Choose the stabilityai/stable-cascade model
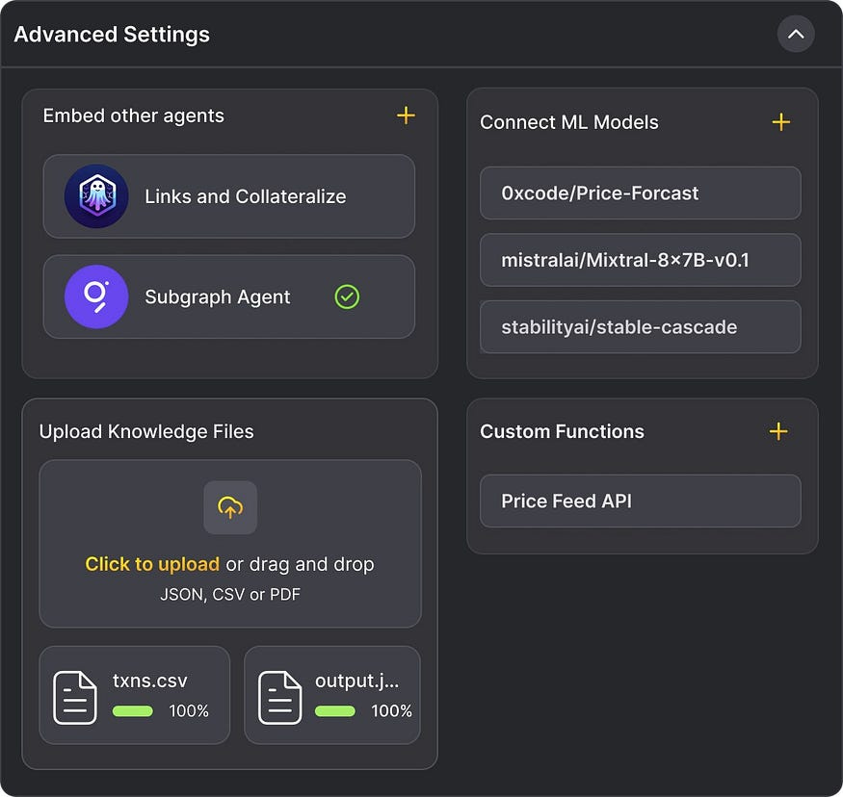Viewport: 843px width, 797px height. pos(640,327)
